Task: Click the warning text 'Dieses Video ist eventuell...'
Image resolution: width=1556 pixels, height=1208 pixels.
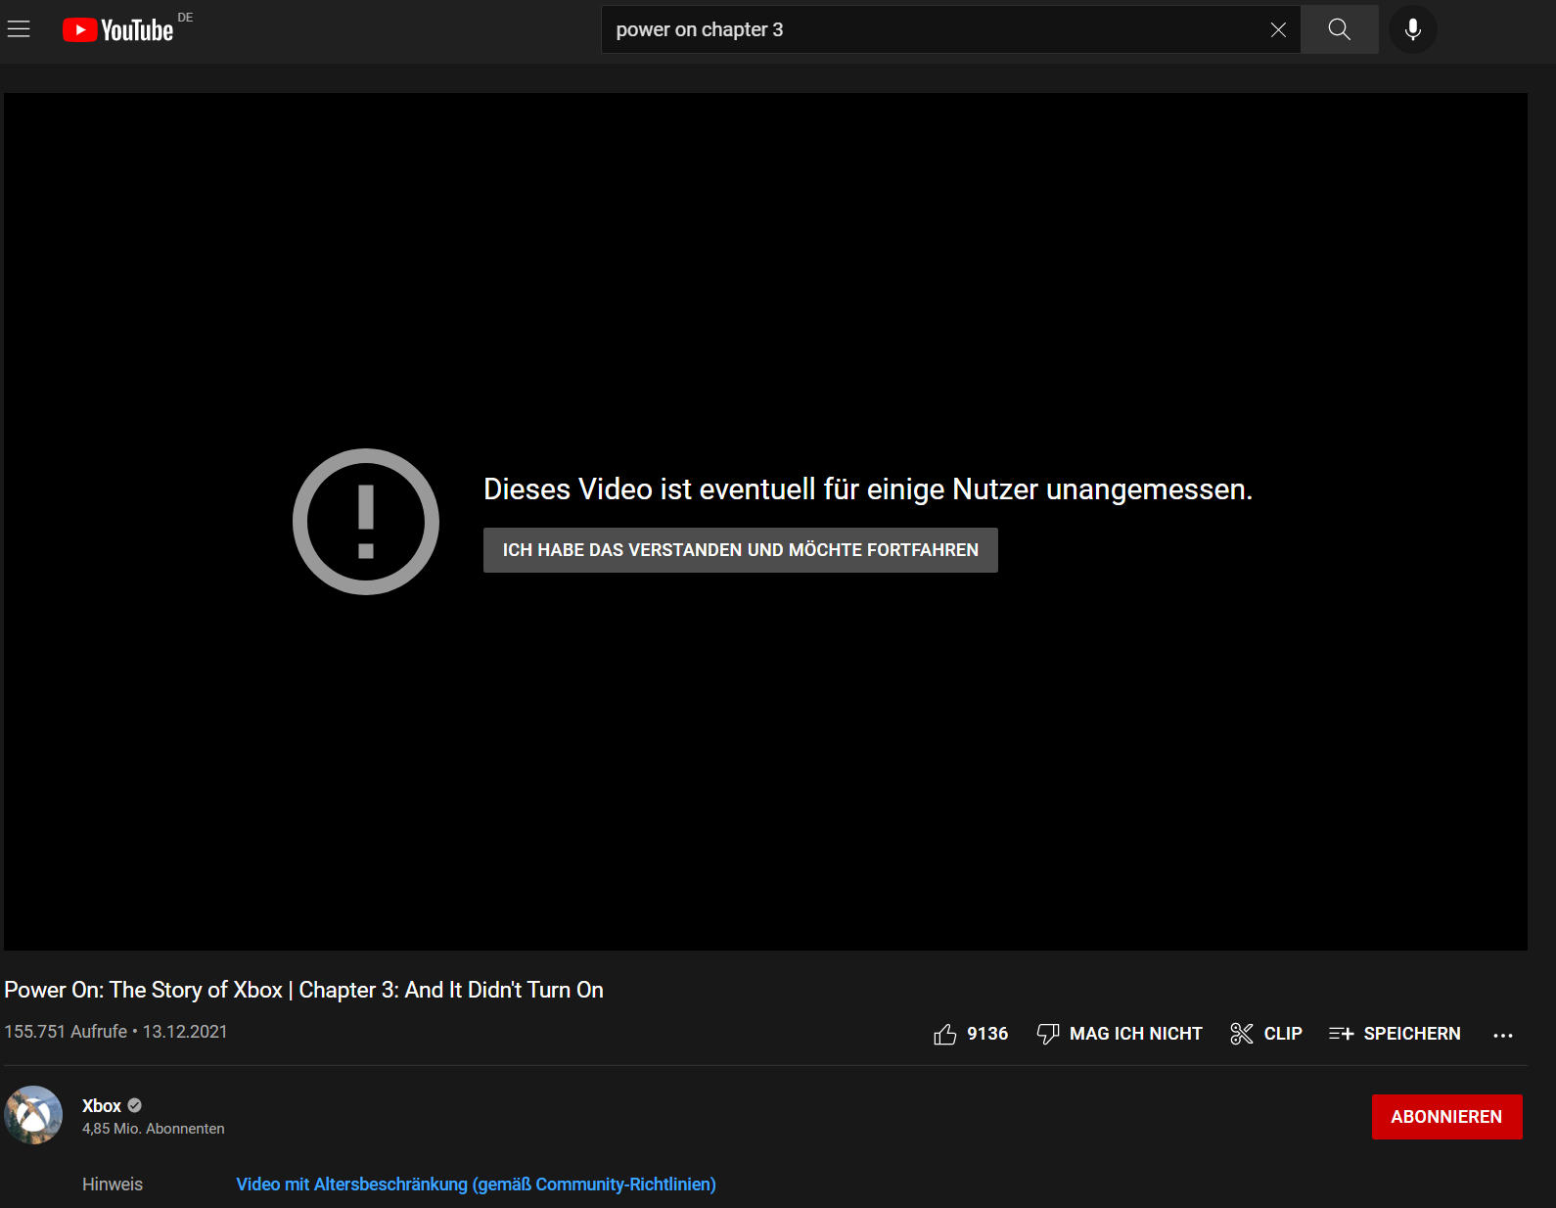Action: (x=868, y=488)
